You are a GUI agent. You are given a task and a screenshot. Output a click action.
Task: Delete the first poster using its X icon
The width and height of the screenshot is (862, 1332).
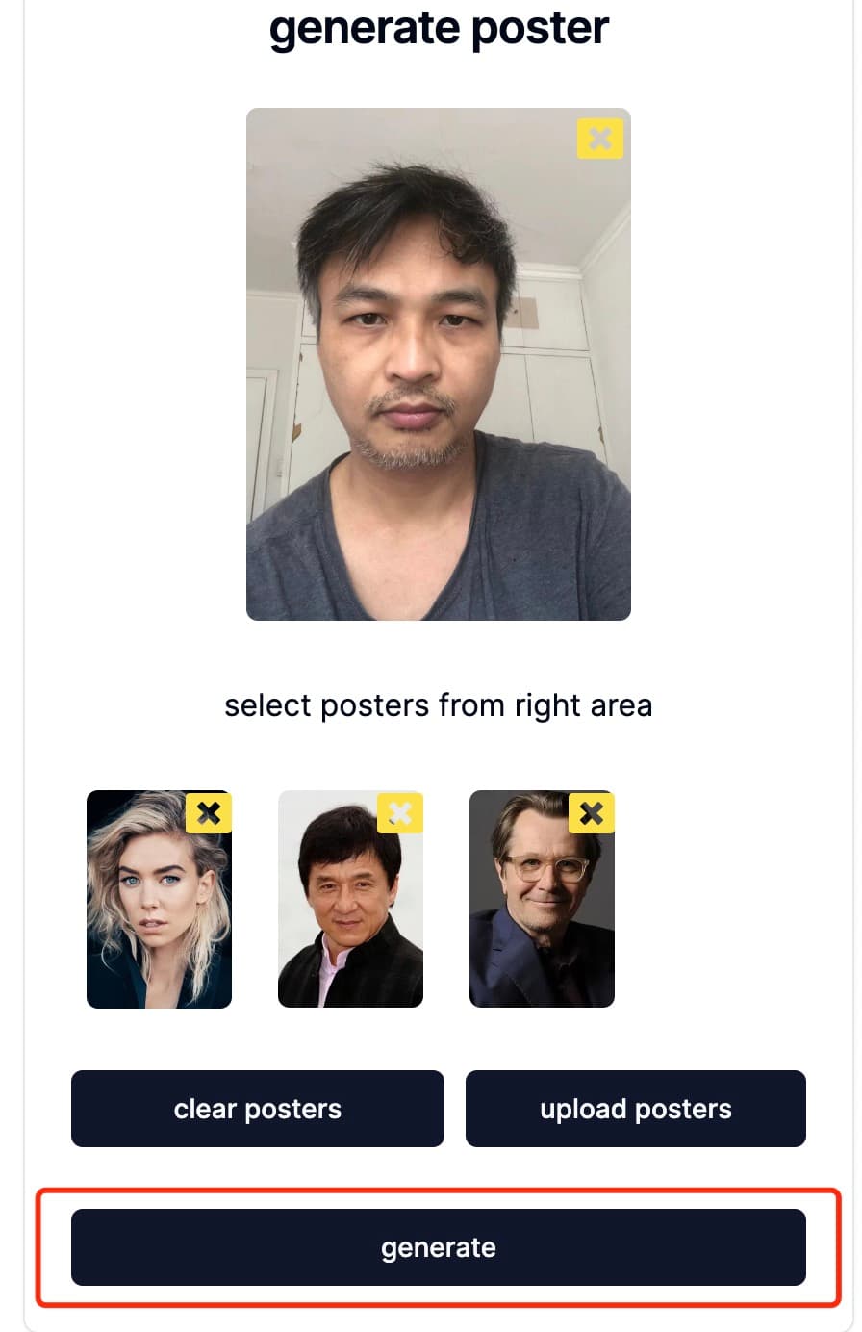[x=208, y=813]
